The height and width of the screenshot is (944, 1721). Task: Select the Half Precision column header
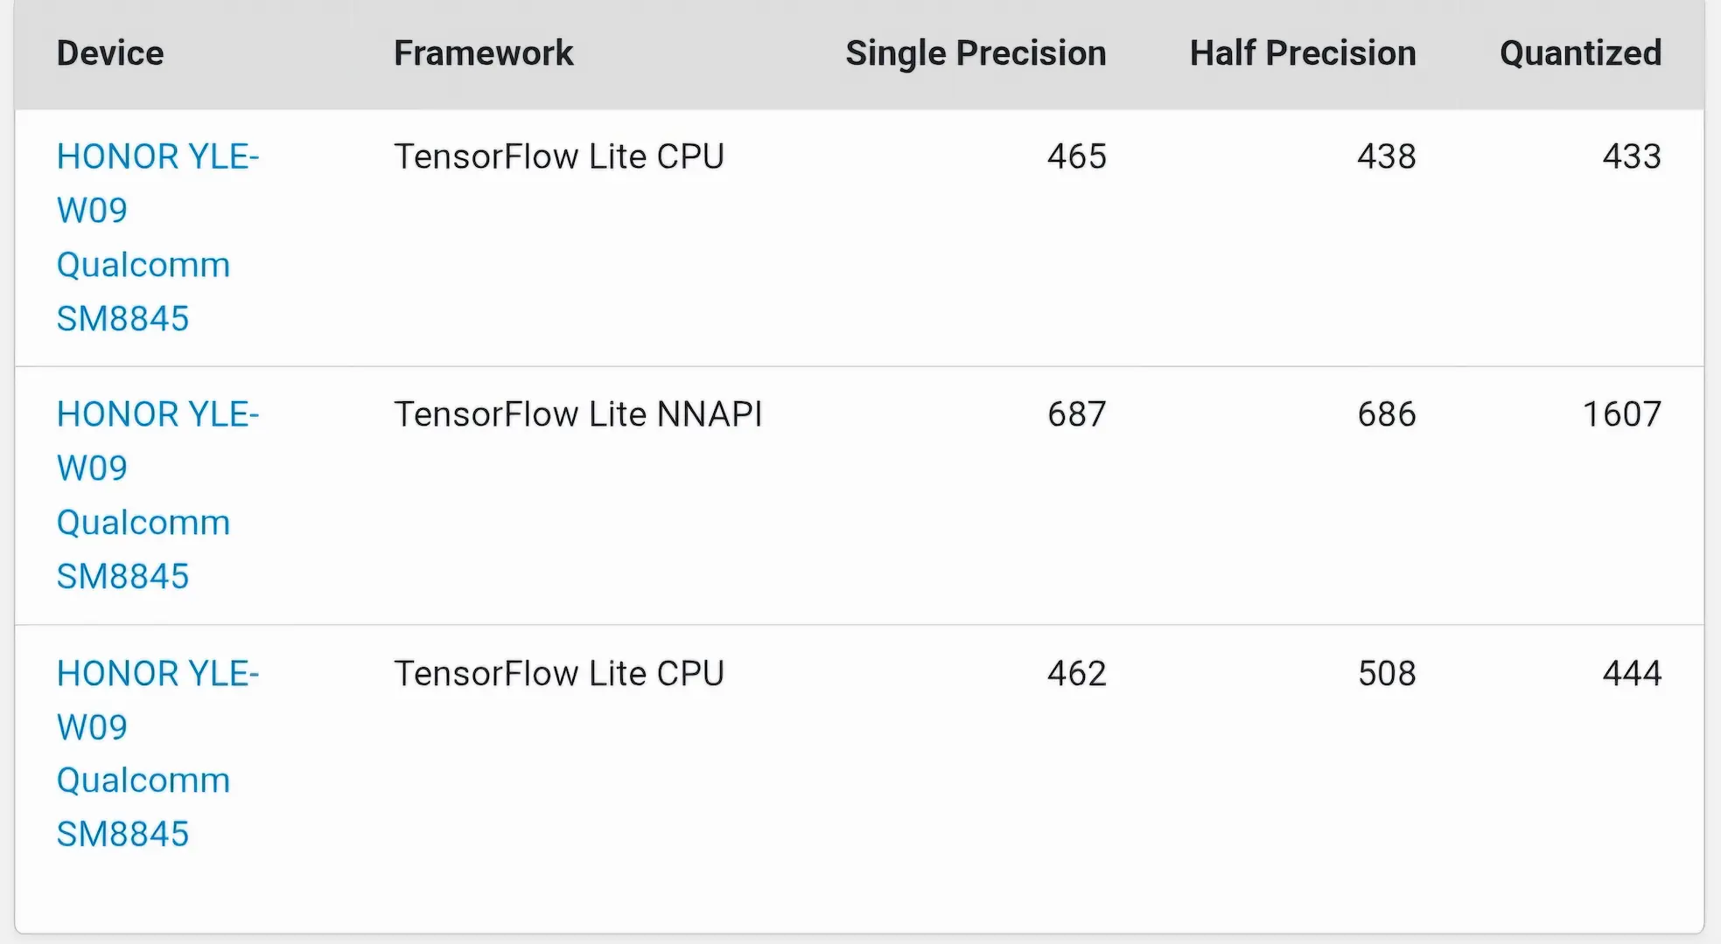point(1302,53)
